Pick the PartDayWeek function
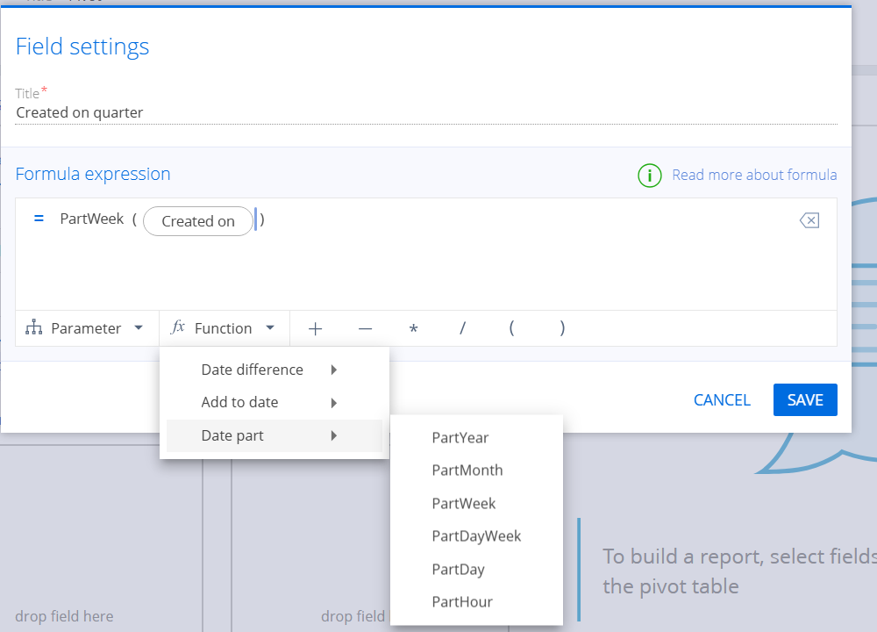This screenshot has width=877, height=632. [476, 536]
